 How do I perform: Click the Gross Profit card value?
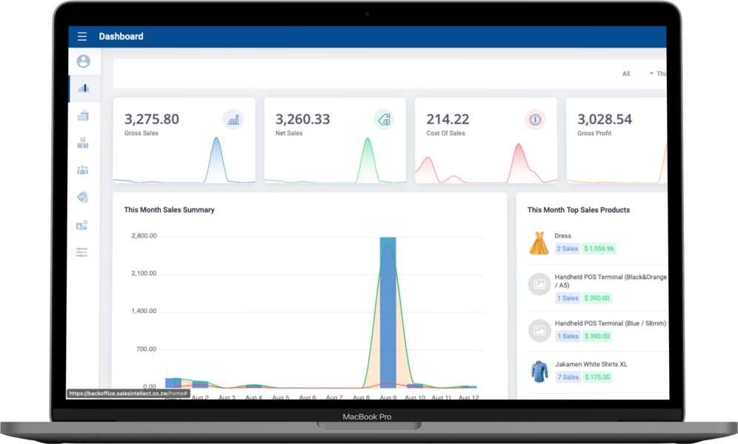pyautogui.click(x=605, y=119)
